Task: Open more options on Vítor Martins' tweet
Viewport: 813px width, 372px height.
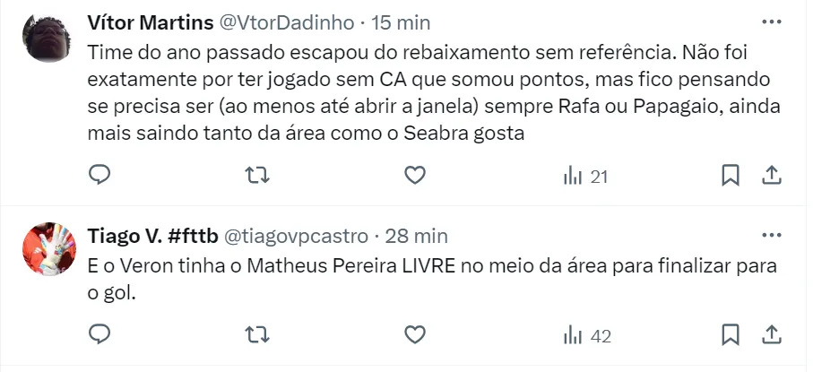Action: pos(771,22)
